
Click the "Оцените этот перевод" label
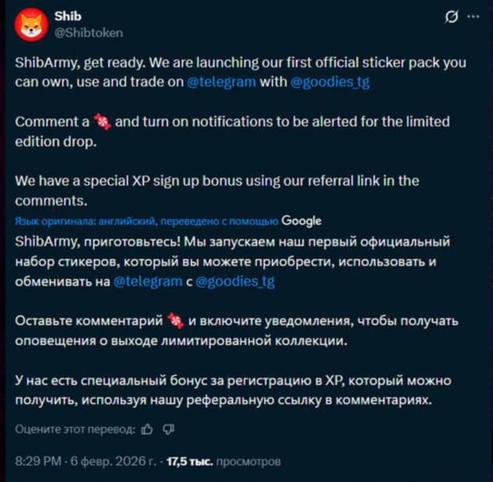75,429
